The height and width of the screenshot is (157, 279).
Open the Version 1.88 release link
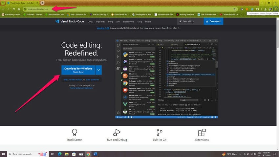[x=103, y=28]
